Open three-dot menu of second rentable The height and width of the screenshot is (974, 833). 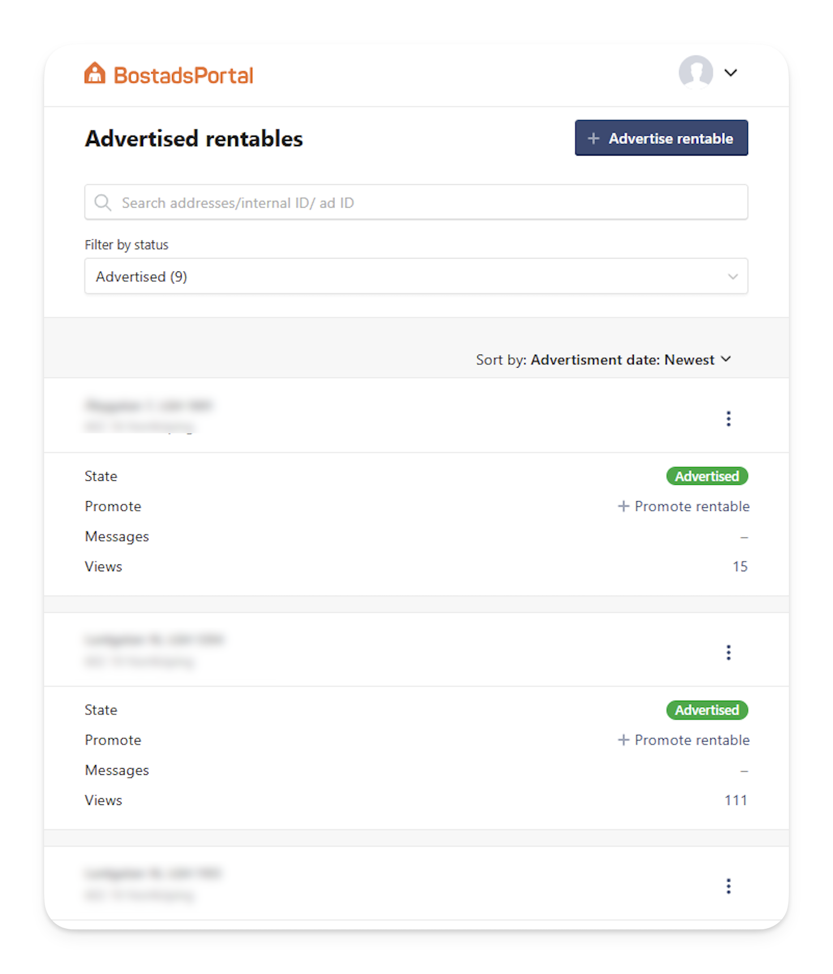pos(728,652)
